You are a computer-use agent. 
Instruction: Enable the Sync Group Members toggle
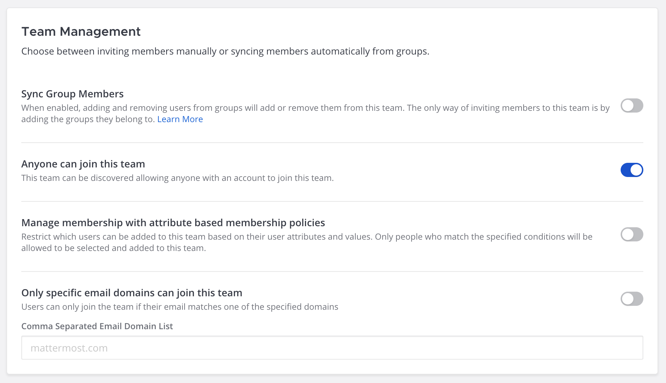point(632,105)
